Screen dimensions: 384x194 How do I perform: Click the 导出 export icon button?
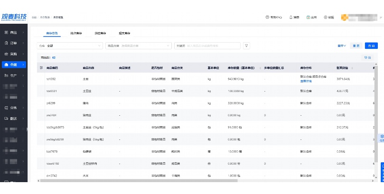367,58
